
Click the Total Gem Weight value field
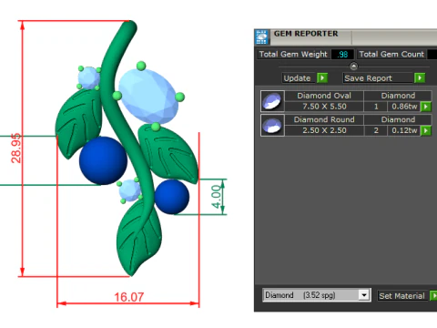click(x=342, y=55)
